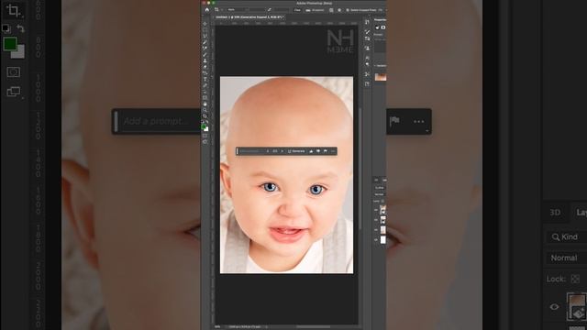Toggle large layer eye icon in enlarged background
This screenshot has width=587, height=330.
554,307
